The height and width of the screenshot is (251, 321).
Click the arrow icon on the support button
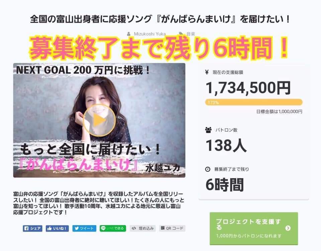(x=288, y=228)
